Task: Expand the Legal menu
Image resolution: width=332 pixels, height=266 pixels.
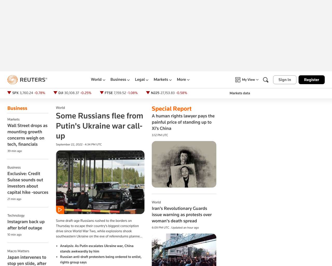Action: click(142, 79)
